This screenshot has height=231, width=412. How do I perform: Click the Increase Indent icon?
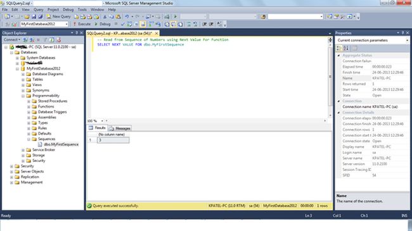211,24
